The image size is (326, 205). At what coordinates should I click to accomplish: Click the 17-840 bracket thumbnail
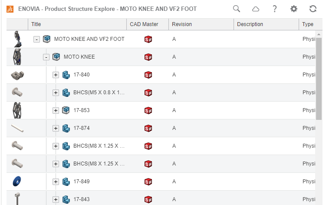(17, 75)
